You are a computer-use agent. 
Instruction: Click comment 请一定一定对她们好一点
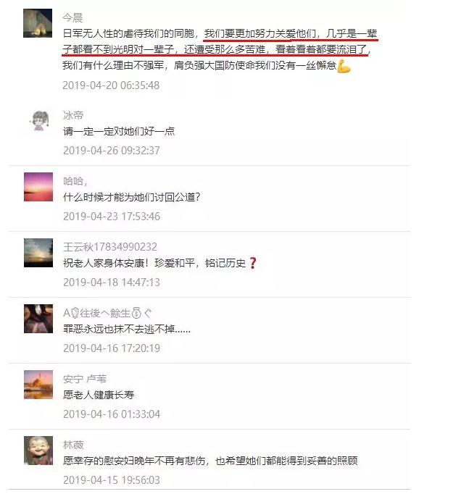119,131
